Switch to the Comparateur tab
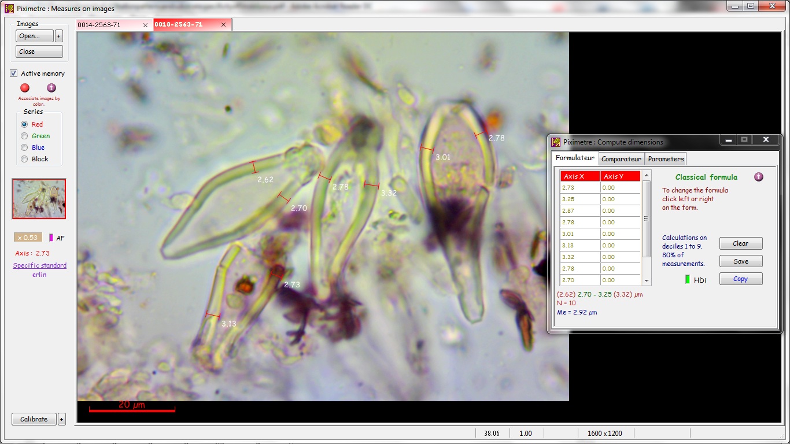Screen dimensions: 790x444 click(x=621, y=159)
